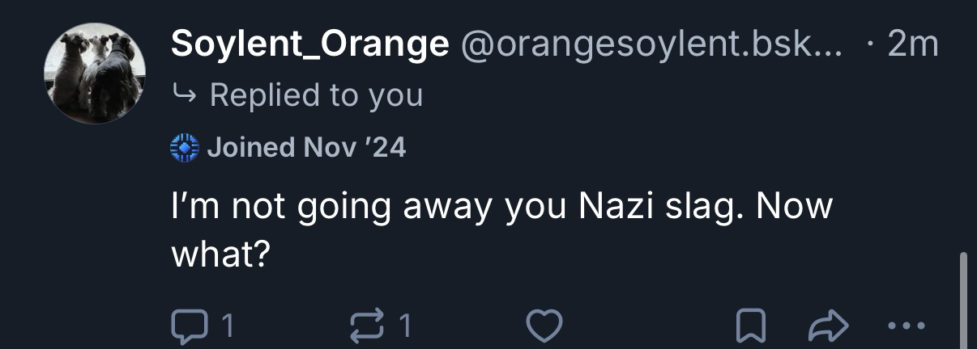The height and width of the screenshot is (349, 977).
Task: Click the repost count number next to the arrows
Action: click(404, 326)
